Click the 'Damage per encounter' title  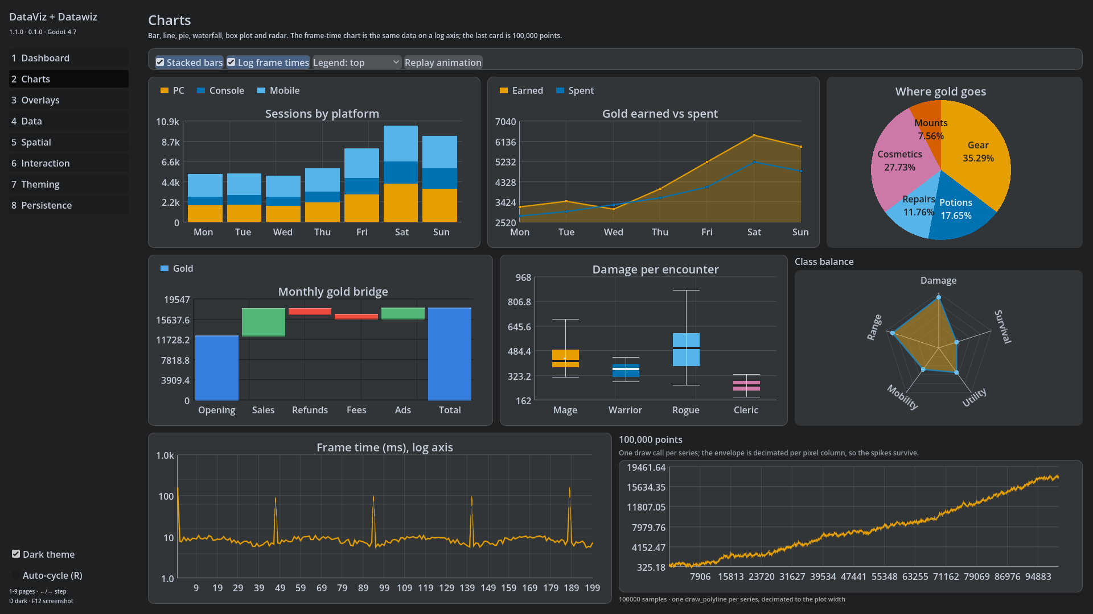coord(655,269)
